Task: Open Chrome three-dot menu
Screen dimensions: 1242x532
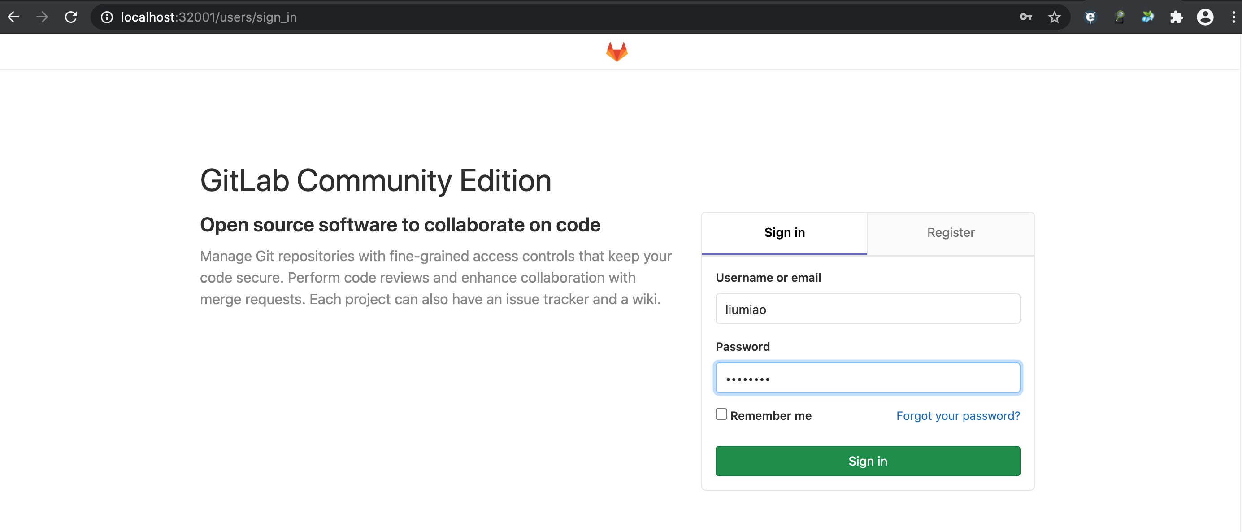Action: pos(1234,17)
